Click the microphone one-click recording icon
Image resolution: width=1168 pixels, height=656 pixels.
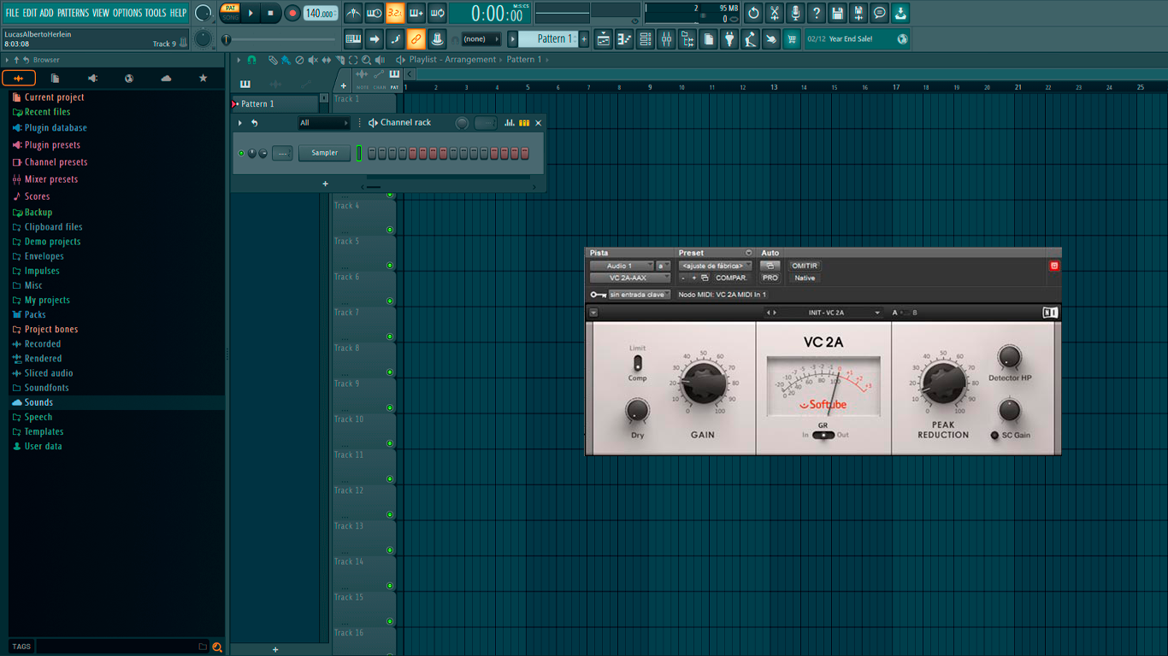pyautogui.click(x=795, y=13)
